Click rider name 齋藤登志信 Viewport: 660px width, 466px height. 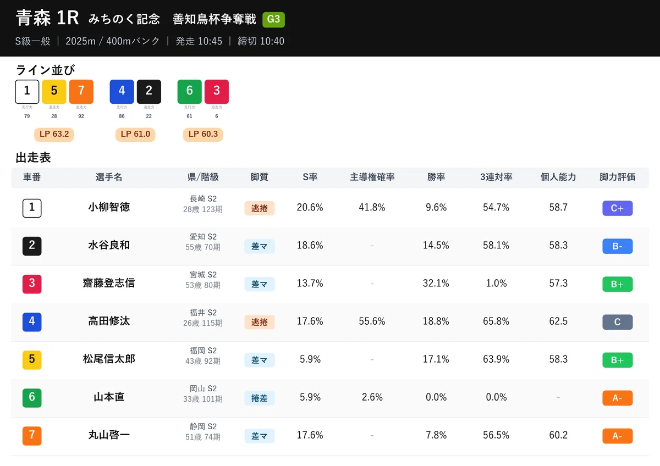point(109,284)
